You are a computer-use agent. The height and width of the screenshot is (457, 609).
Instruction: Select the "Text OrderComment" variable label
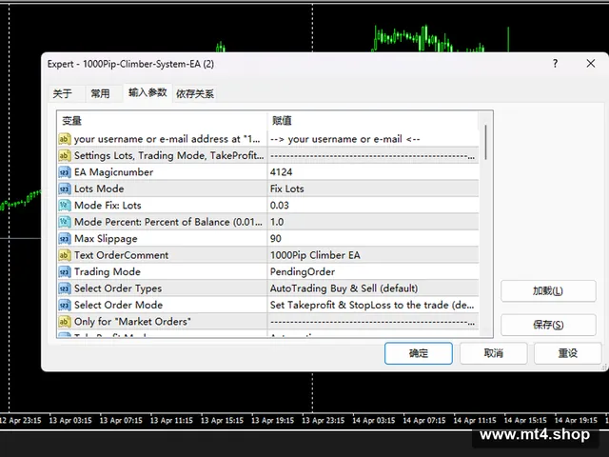point(121,255)
